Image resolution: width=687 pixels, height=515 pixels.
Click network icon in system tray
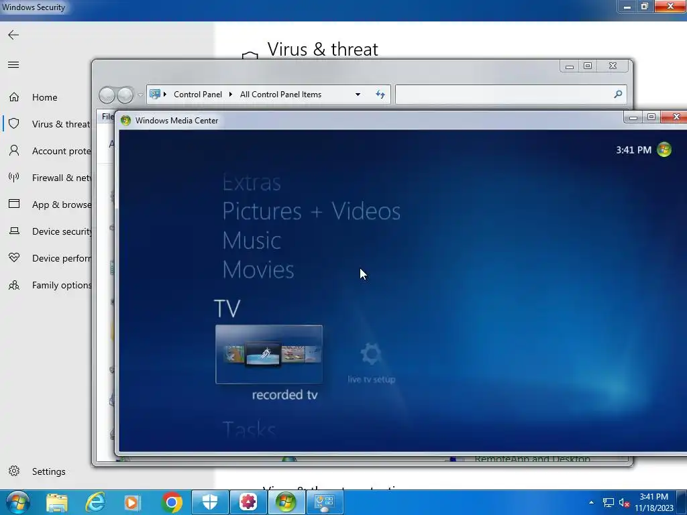point(608,503)
